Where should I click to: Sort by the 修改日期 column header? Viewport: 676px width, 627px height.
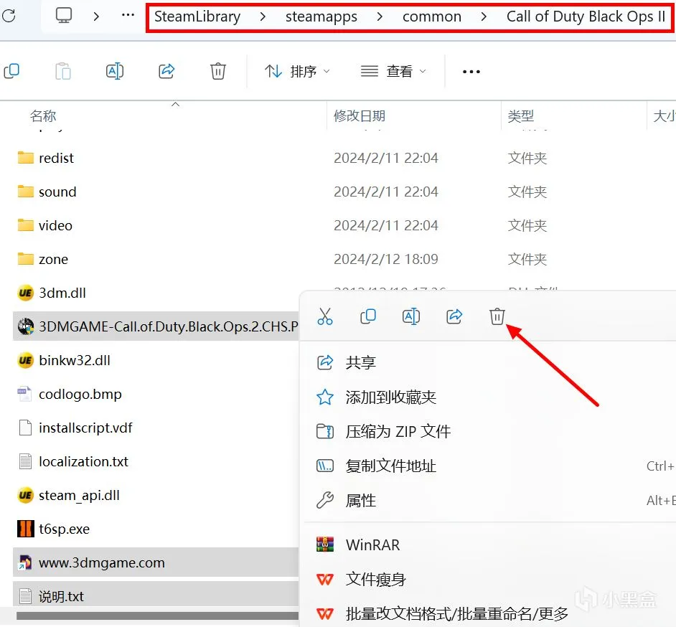pyautogui.click(x=360, y=115)
